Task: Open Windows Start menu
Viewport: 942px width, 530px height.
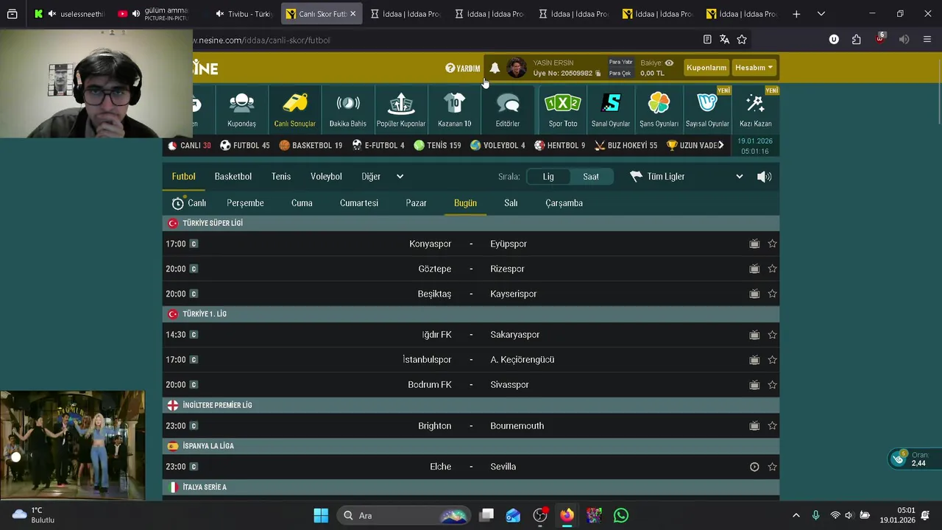Action: [x=321, y=515]
